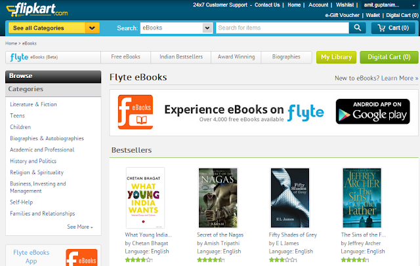This screenshot has height=266, width=420.
Task: Click the Secret of the Nagas cover
Action: (x=218, y=198)
